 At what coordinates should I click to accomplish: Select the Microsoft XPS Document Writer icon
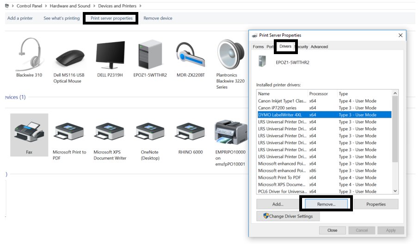[x=110, y=132]
